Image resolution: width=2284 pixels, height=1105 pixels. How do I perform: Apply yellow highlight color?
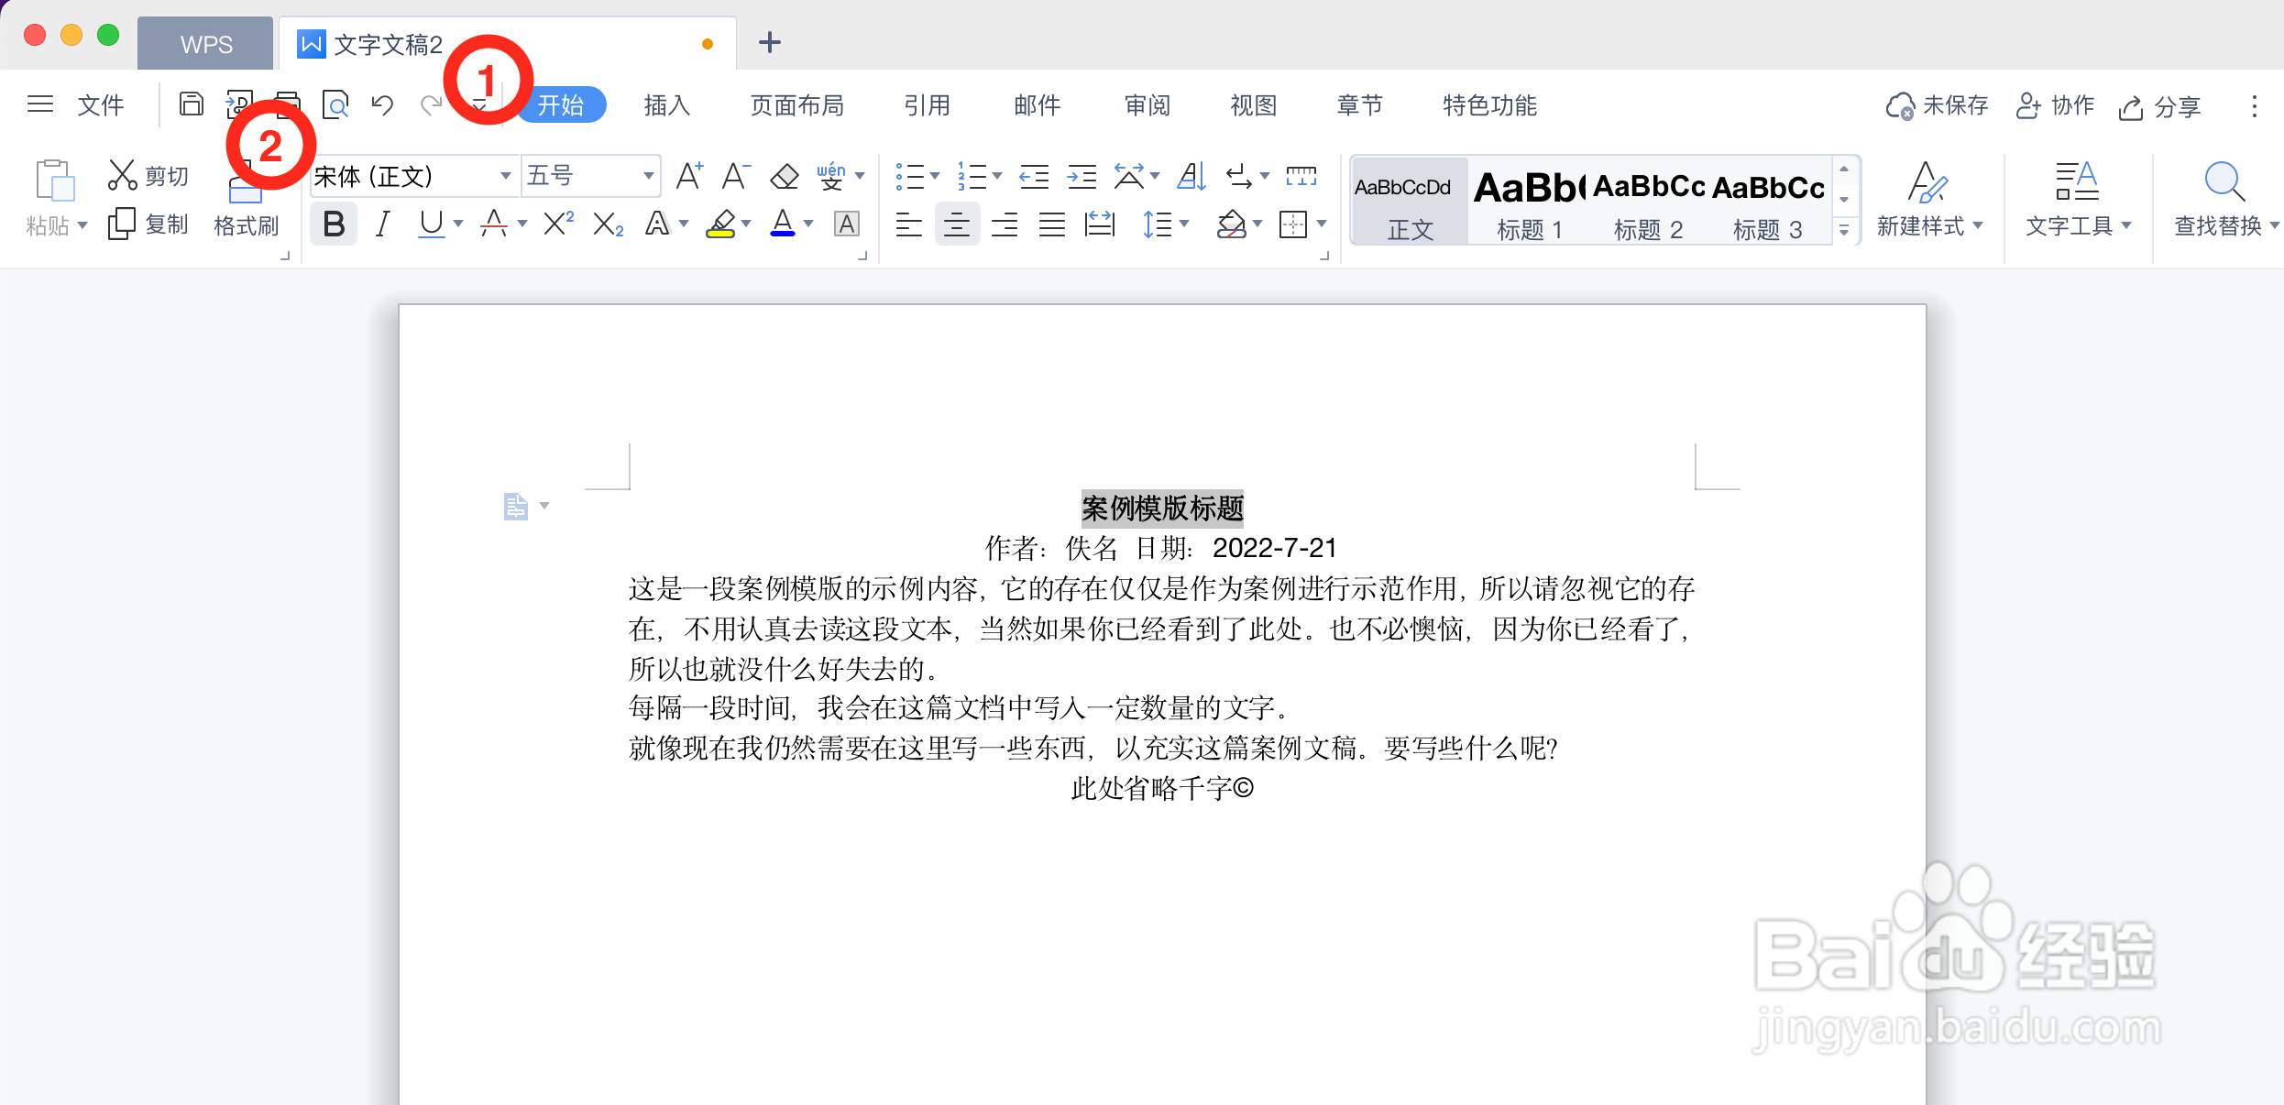(720, 224)
